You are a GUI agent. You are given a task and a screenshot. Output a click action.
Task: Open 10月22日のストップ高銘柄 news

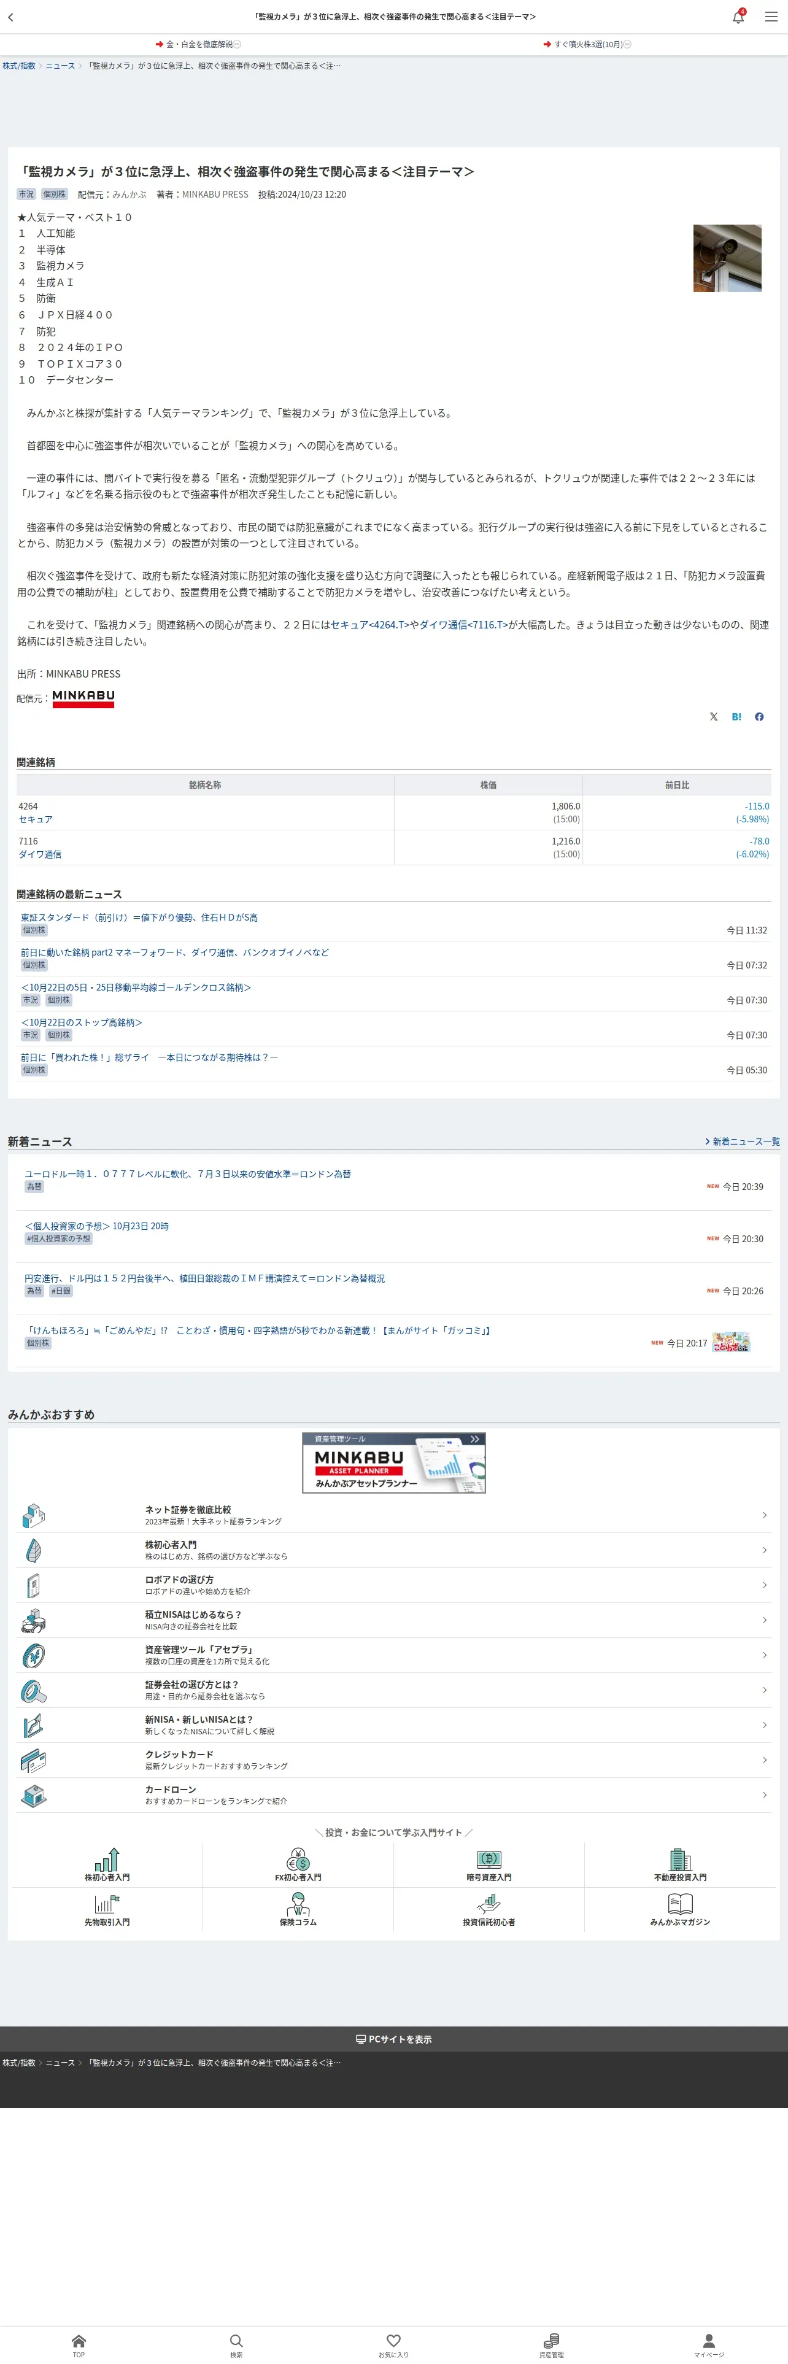82,1022
